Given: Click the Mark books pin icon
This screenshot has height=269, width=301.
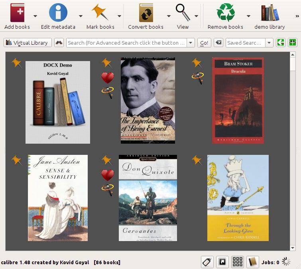Looking at the screenshot, I should click(100, 12).
